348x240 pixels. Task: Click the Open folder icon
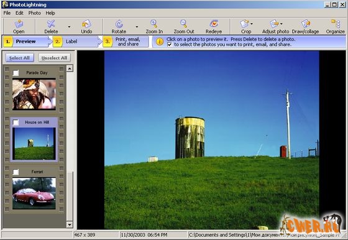pyautogui.click(x=19, y=24)
